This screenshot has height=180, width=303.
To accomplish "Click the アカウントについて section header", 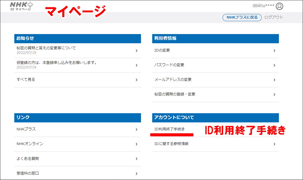I will coord(216,118).
